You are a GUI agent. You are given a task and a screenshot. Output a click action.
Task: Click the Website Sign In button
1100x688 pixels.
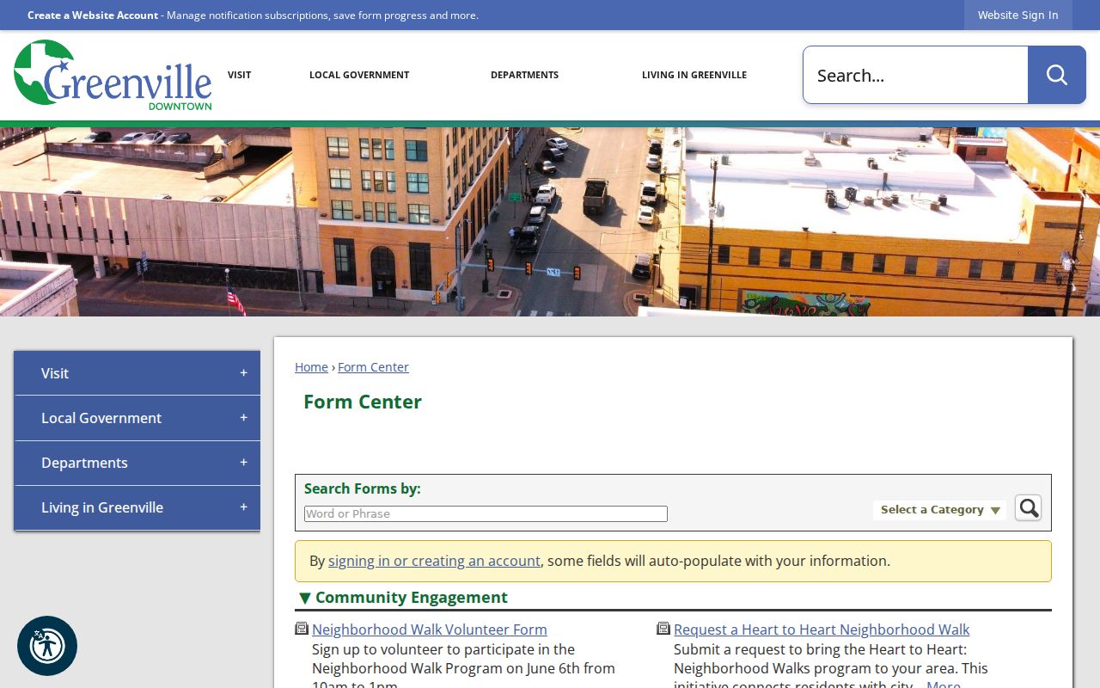(1018, 15)
